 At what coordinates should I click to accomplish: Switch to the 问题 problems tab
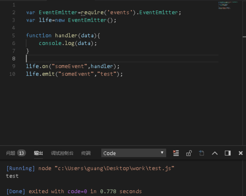11,153
